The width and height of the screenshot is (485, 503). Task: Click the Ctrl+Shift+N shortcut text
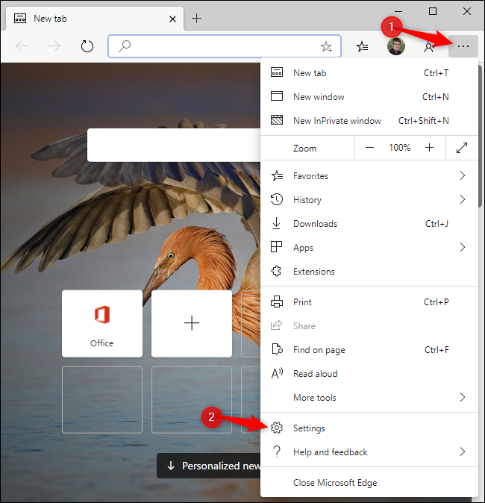[x=423, y=121]
